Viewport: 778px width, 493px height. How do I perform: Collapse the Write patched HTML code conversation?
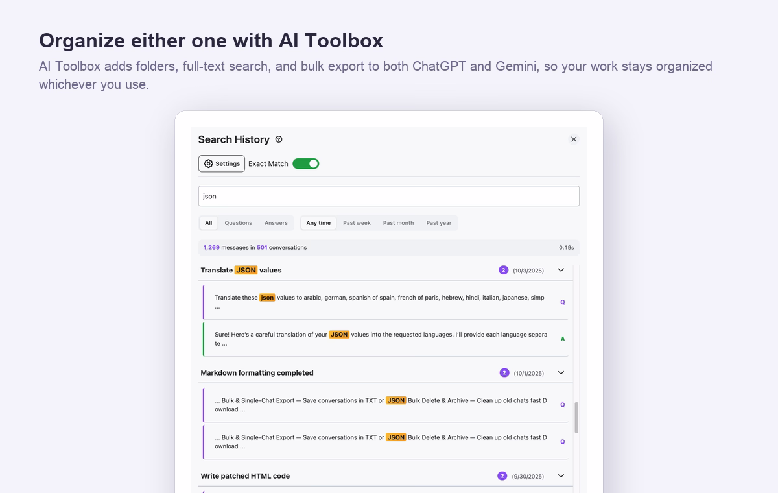[x=561, y=476]
